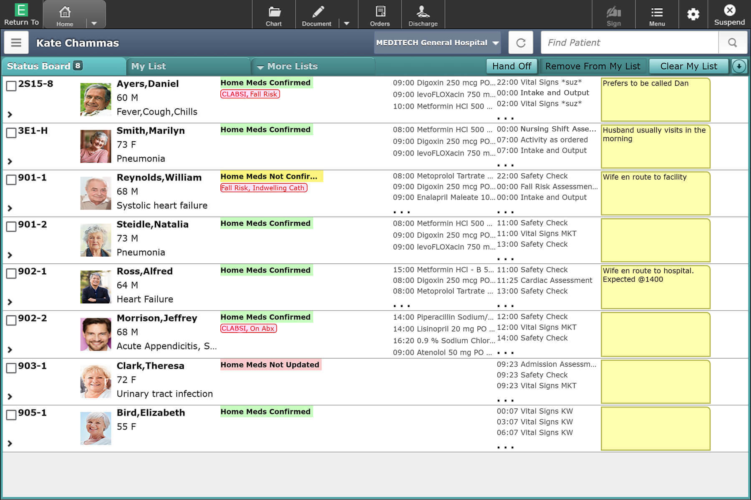Click the Clear My List button
The image size is (751, 500).
pos(688,66)
